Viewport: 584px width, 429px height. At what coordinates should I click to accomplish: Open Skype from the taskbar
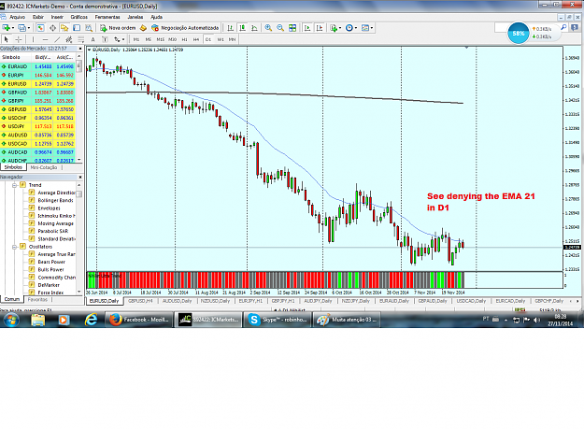278,320
